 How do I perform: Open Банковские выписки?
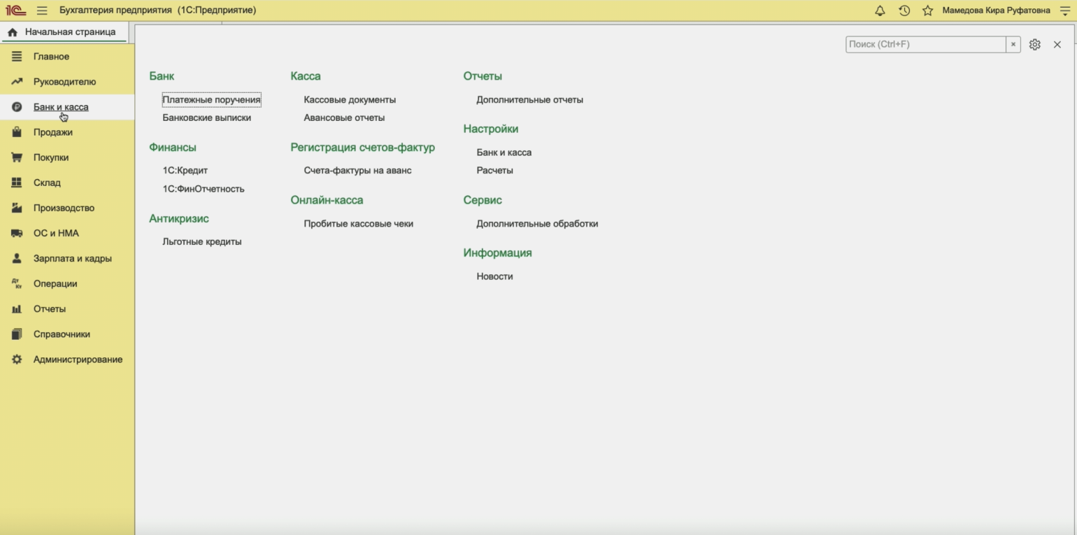tap(206, 118)
